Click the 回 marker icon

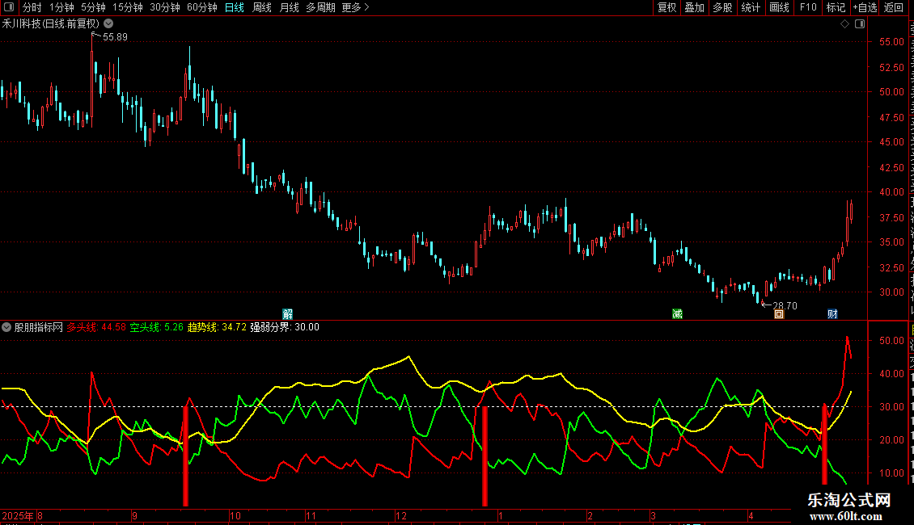tap(779, 314)
